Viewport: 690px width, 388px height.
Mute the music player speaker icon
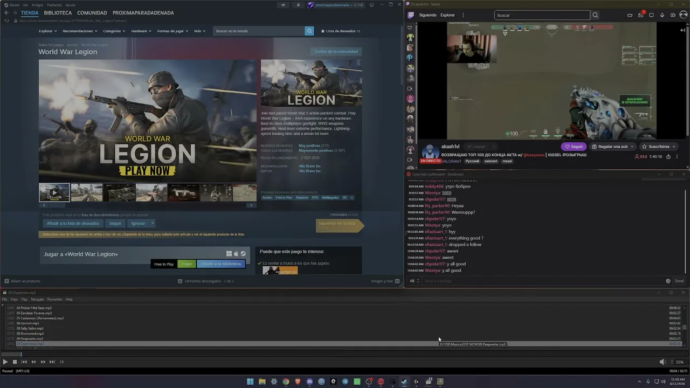pyautogui.click(x=663, y=362)
